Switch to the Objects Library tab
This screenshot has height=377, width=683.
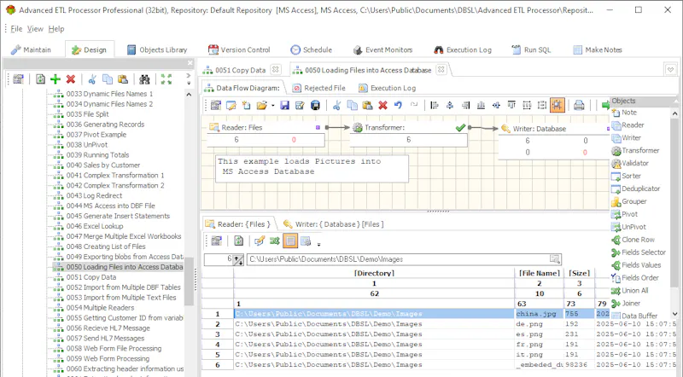tap(157, 49)
